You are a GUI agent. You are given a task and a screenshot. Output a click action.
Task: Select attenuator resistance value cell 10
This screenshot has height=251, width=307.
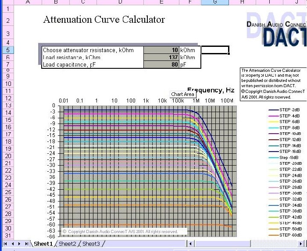click(161, 50)
